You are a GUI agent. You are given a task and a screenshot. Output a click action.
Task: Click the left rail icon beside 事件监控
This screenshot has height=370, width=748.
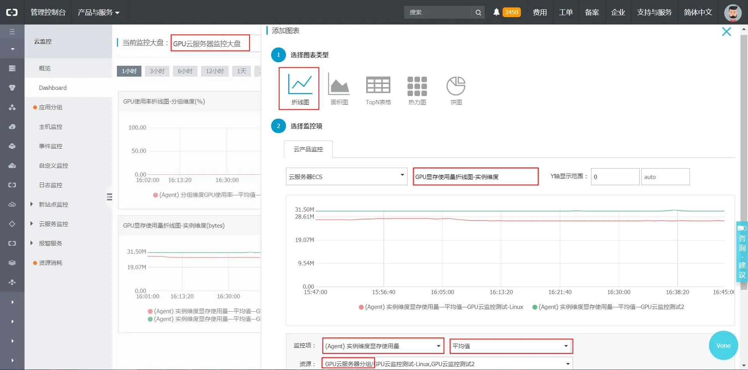(x=12, y=146)
